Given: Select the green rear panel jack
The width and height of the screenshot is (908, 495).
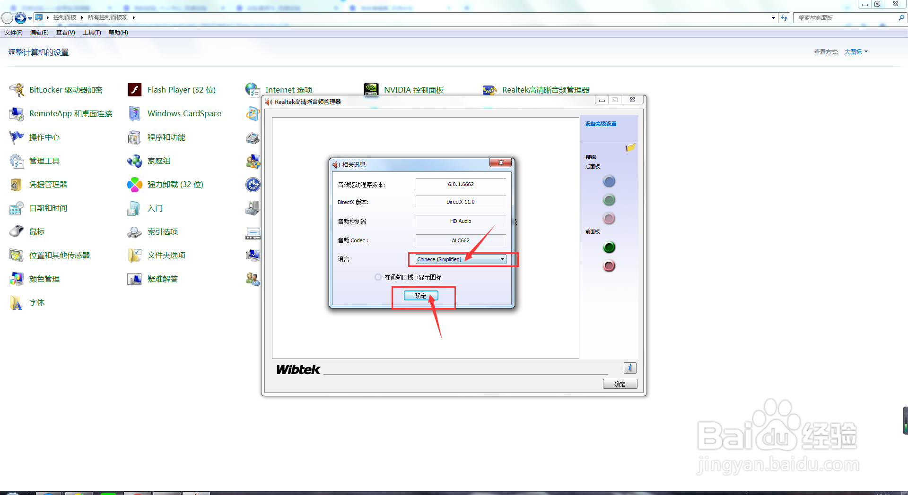Looking at the screenshot, I should (x=609, y=200).
